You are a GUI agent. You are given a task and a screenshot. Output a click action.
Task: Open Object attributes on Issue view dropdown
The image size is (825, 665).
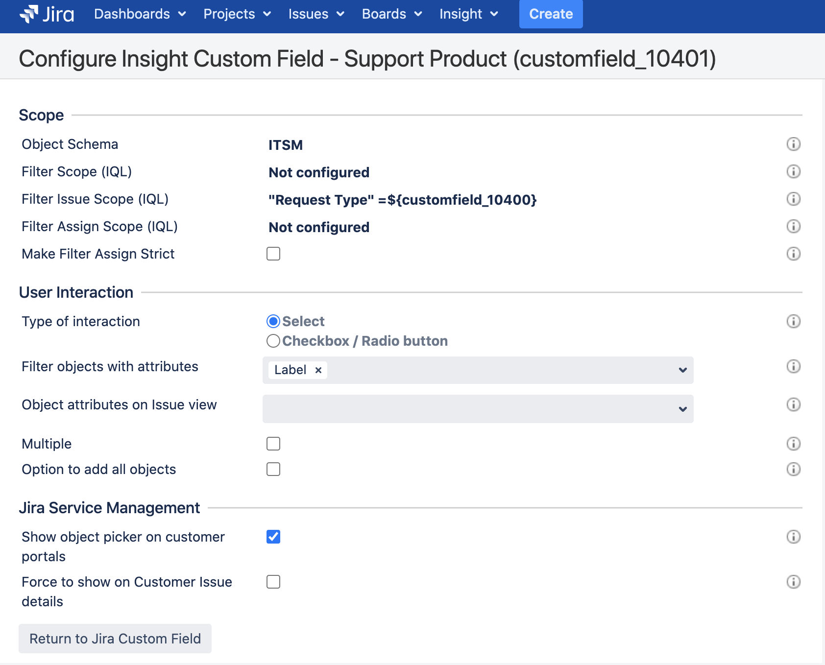[682, 409]
